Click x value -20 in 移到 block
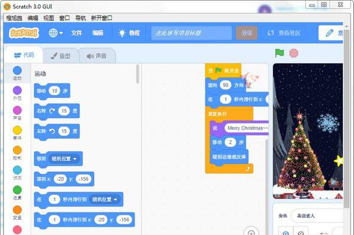 (x=60, y=179)
